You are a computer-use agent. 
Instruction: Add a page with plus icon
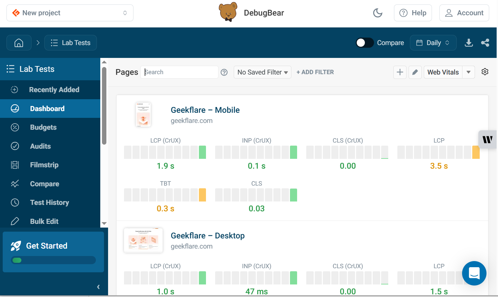tap(400, 72)
